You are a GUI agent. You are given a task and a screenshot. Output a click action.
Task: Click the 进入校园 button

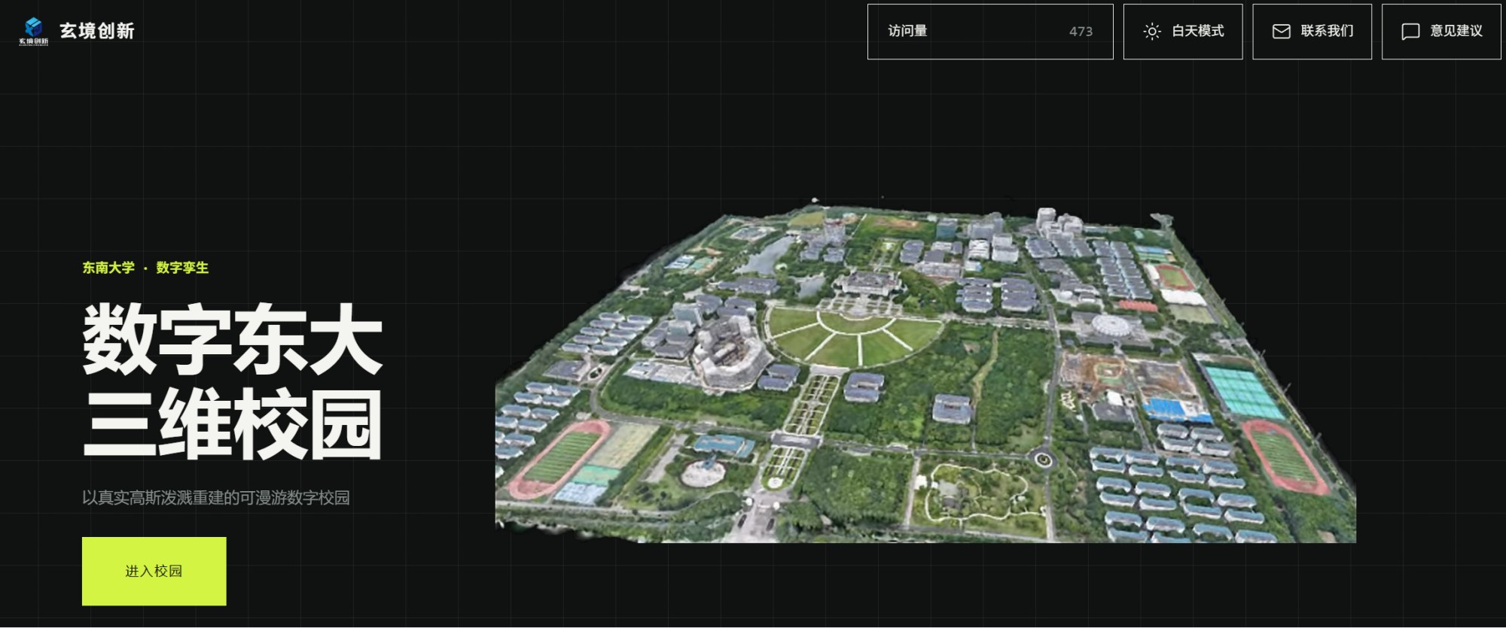154,571
